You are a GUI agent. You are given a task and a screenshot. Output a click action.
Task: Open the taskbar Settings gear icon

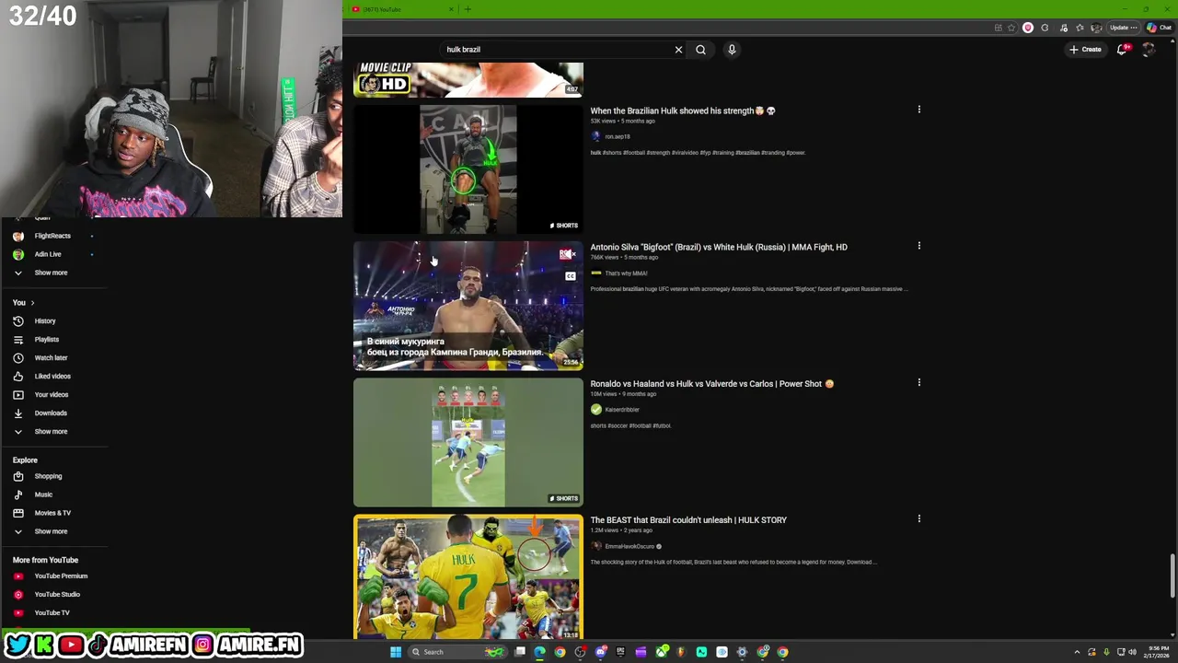click(x=742, y=652)
